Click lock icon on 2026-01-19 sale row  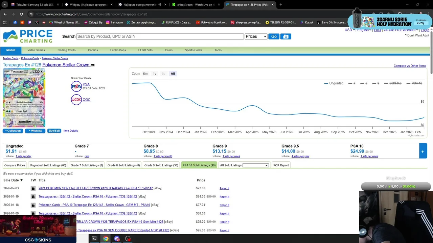[33, 197]
